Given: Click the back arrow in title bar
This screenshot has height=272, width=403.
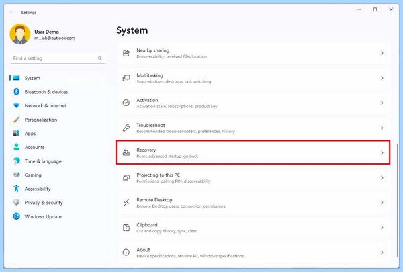Looking at the screenshot, I should tap(11, 12).
